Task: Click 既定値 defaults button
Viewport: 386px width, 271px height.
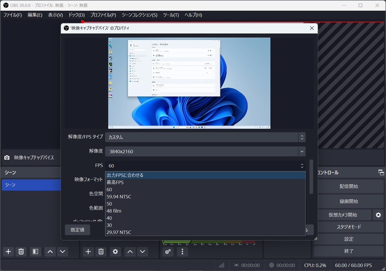Action: click(x=78, y=230)
